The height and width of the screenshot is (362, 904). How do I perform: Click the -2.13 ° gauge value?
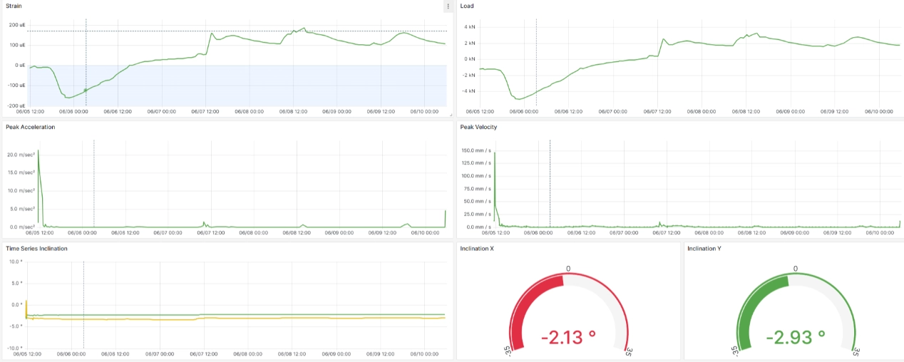[567, 337]
